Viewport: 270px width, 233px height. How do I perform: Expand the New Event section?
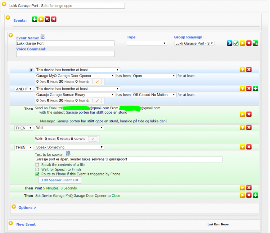coord(26,224)
